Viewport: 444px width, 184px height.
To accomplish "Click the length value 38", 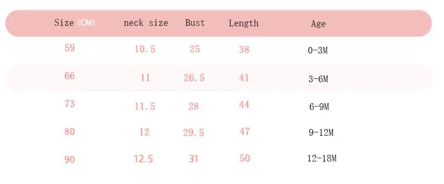I will (244, 50).
